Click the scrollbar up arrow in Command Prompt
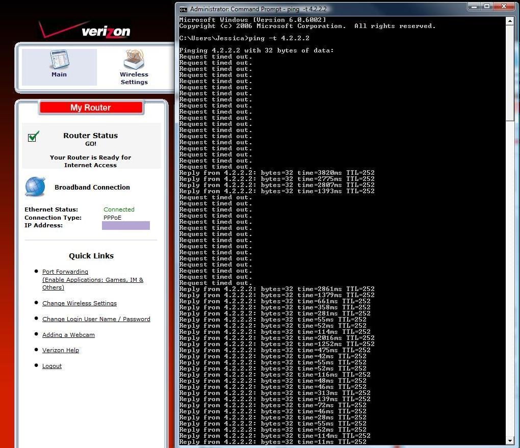This screenshot has width=520, height=448. point(510,21)
